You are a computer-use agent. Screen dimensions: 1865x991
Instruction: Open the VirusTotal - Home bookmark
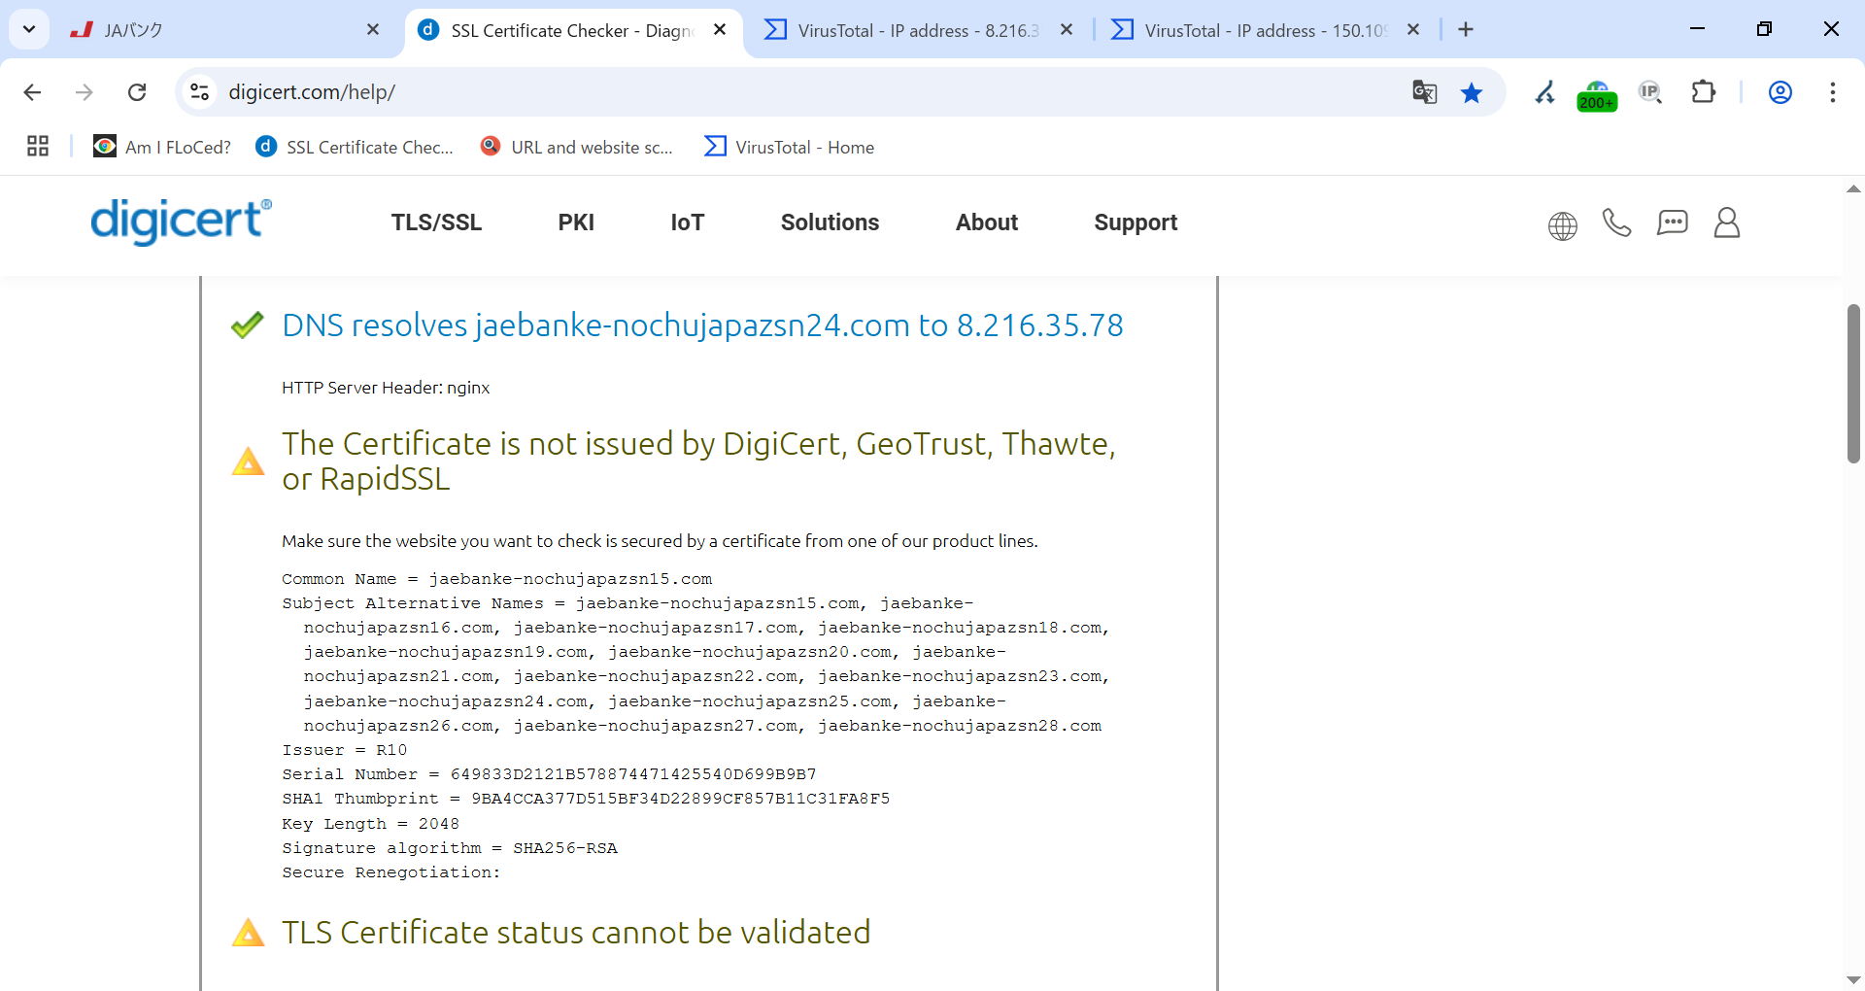point(790,147)
